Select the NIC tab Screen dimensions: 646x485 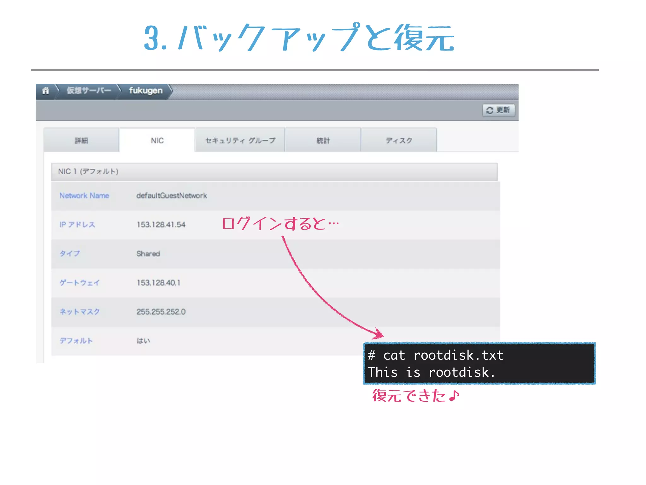157,140
